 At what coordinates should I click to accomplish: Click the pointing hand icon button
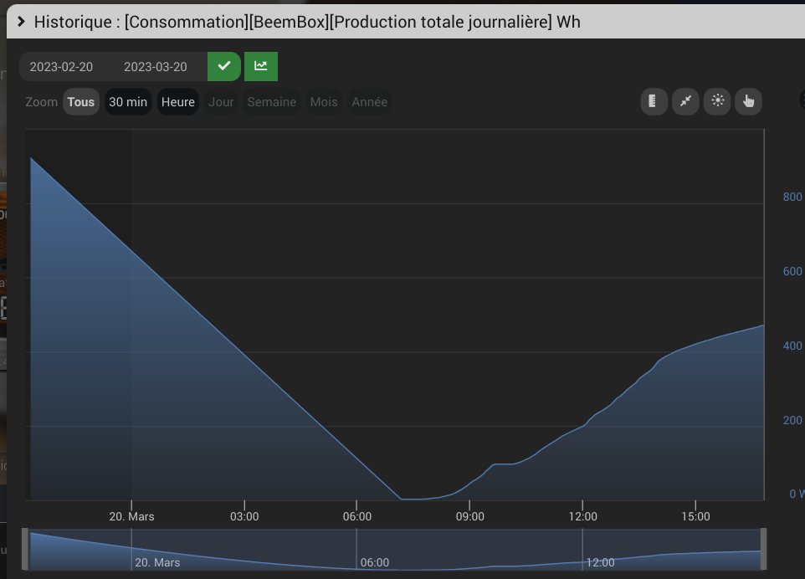(x=748, y=102)
